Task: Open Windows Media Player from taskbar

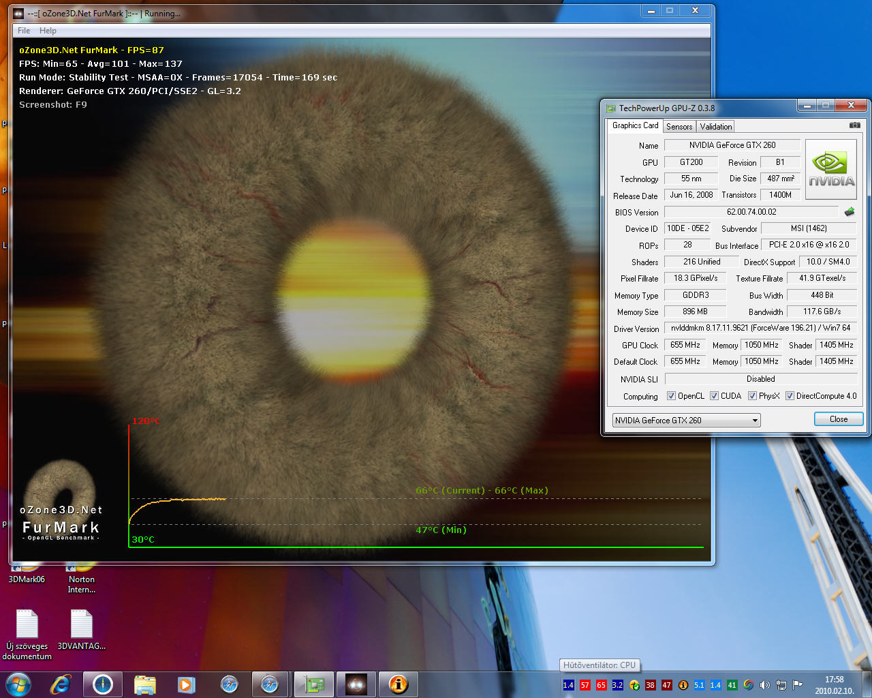Action: coord(186,684)
